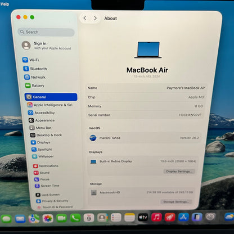The width and height of the screenshot is (234, 234).
Task: Select Displays in the sidebar
Action: point(40,142)
